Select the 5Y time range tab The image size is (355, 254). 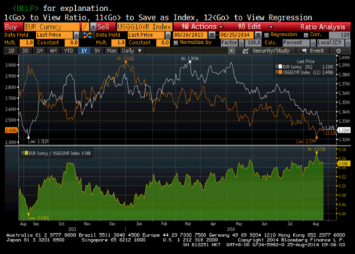click(x=97, y=51)
